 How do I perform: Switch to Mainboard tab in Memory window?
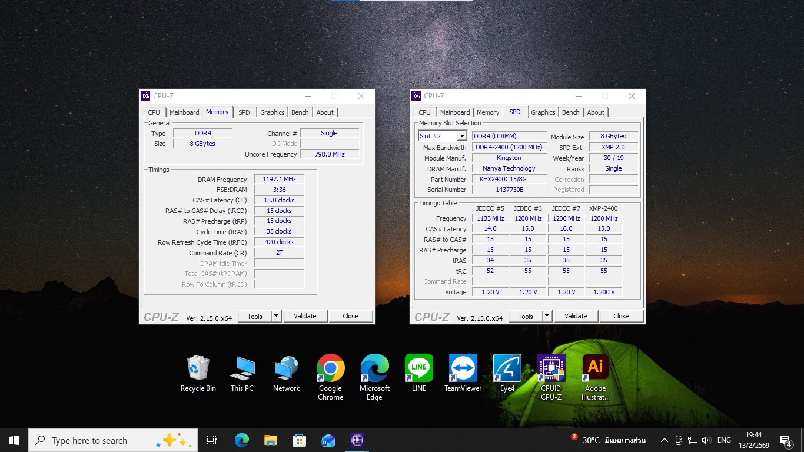(x=184, y=112)
